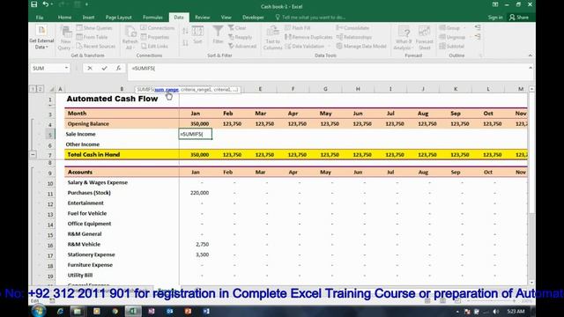
Task: Open Advanced filter options
Action: tap(242, 47)
